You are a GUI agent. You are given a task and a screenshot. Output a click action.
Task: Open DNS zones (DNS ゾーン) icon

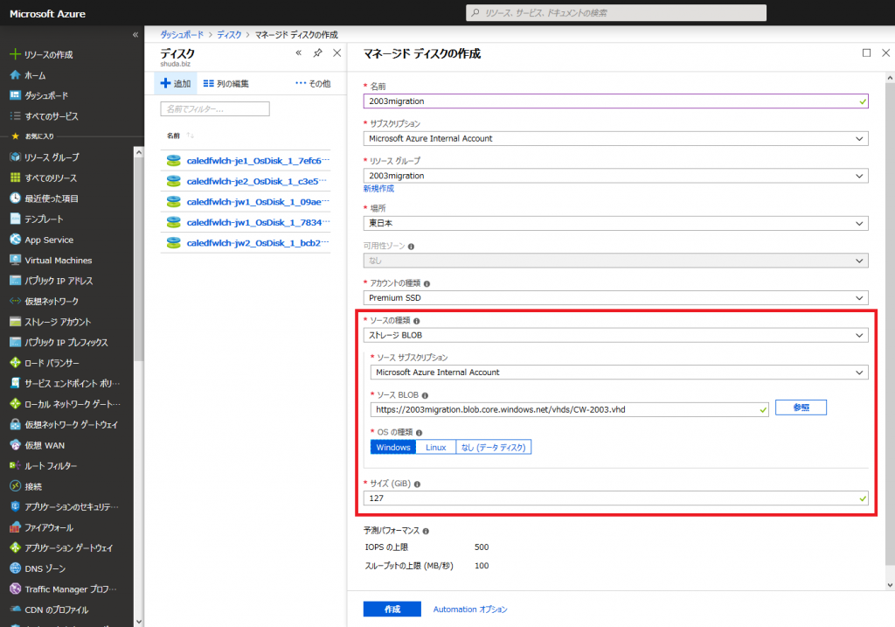click(x=16, y=568)
